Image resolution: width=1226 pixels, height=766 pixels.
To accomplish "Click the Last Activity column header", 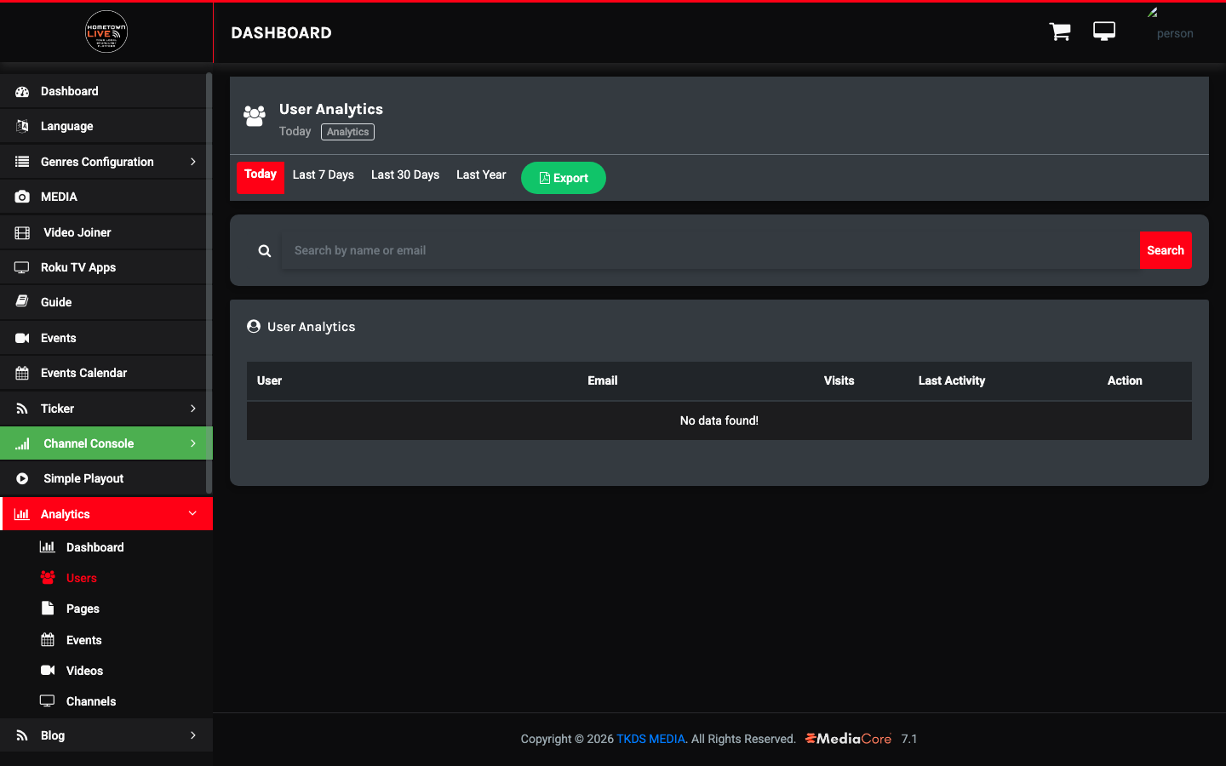I will pos(952,380).
